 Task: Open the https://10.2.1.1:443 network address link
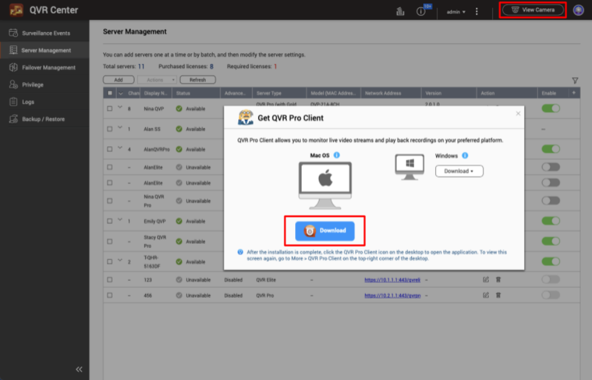[x=392, y=295]
